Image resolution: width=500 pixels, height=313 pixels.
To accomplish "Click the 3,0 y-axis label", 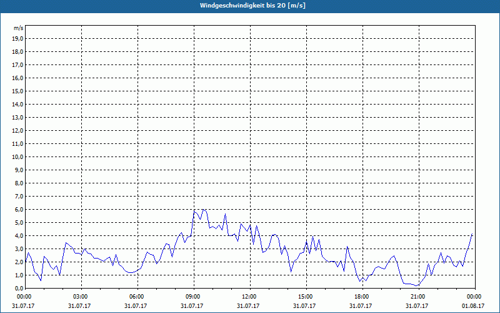I will click(x=19, y=249).
